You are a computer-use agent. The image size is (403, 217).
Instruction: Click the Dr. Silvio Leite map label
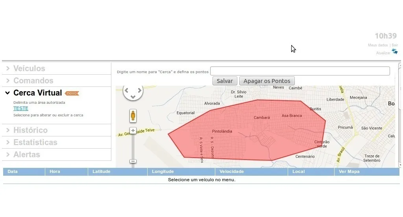(238, 94)
